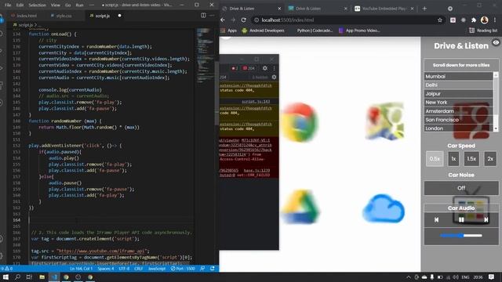Select Jaipur from the city list
Image resolution: width=502 pixels, height=282 pixels.
point(459,94)
